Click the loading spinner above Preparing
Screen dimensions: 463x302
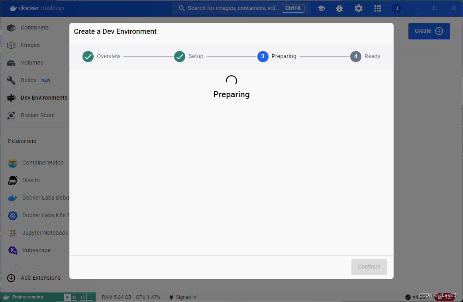(x=231, y=80)
